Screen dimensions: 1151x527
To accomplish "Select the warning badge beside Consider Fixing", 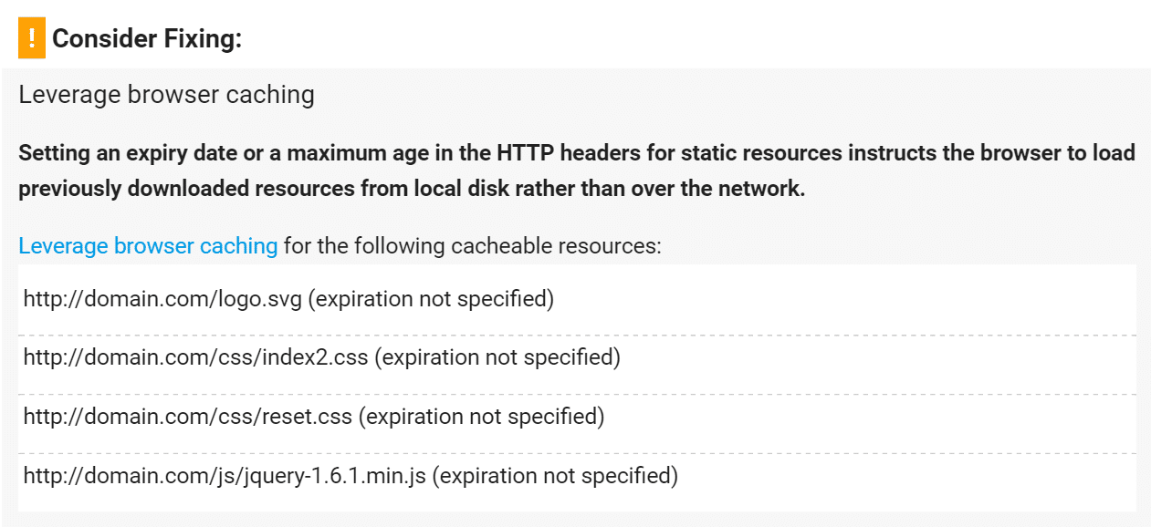I will tap(31, 38).
